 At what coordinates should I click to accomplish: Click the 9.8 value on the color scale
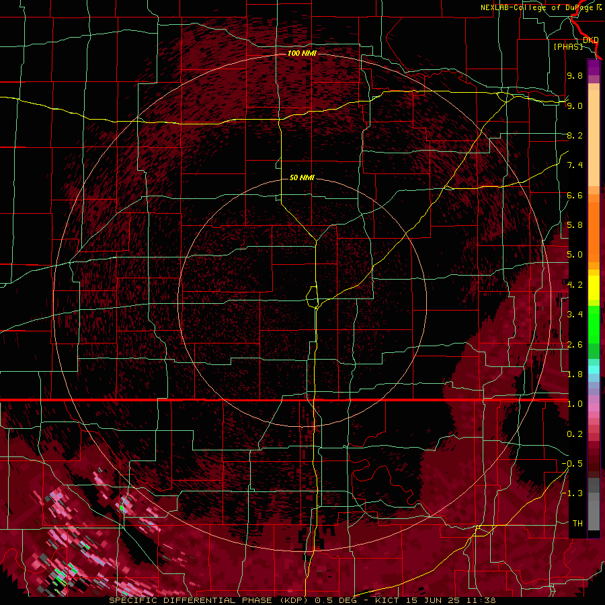[x=575, y=75]
